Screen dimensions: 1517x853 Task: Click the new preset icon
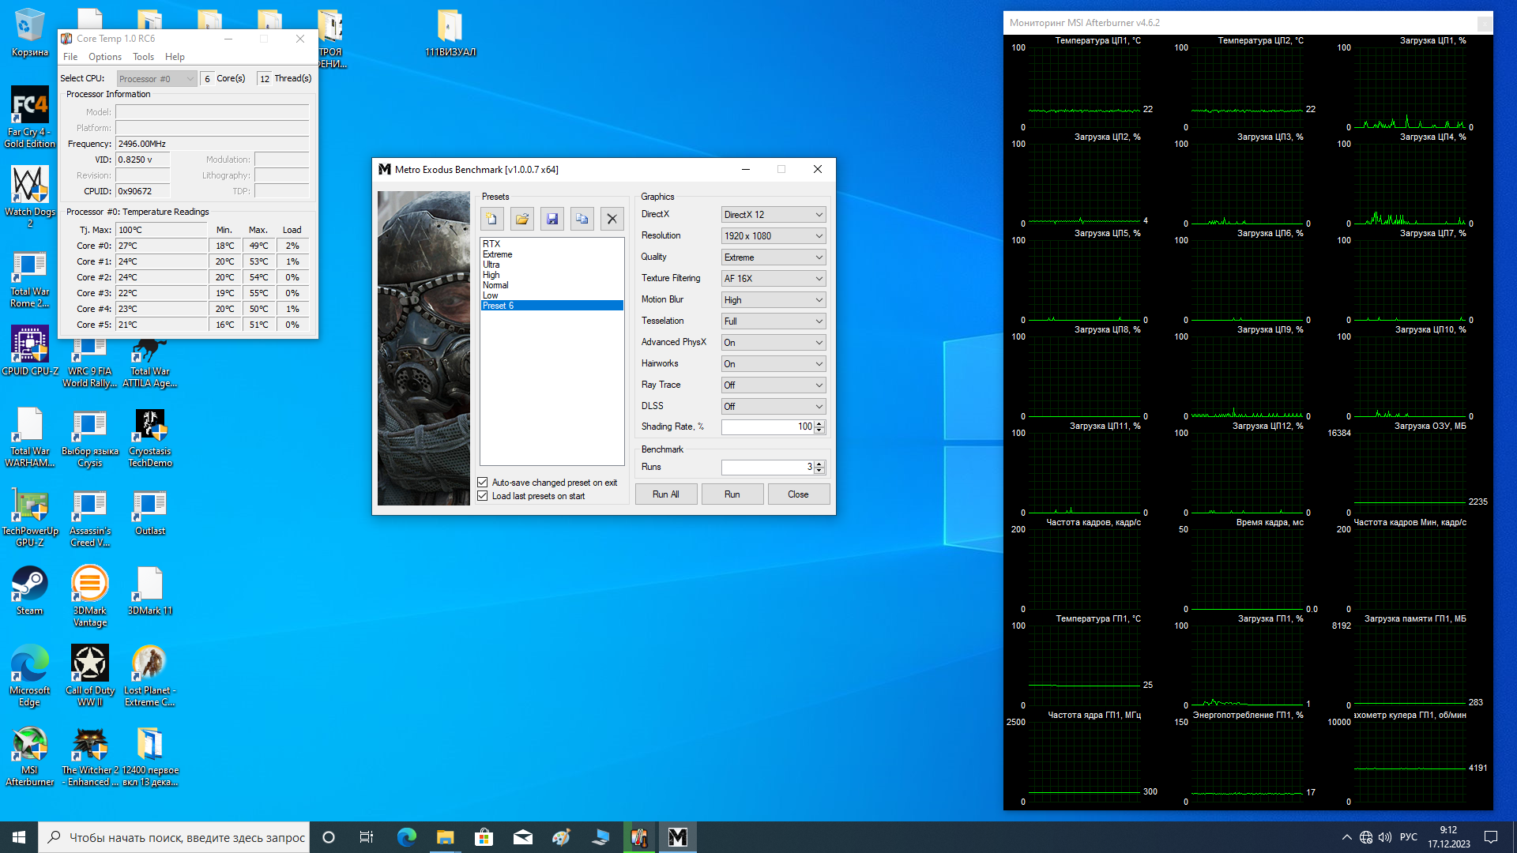pos(491,219)
